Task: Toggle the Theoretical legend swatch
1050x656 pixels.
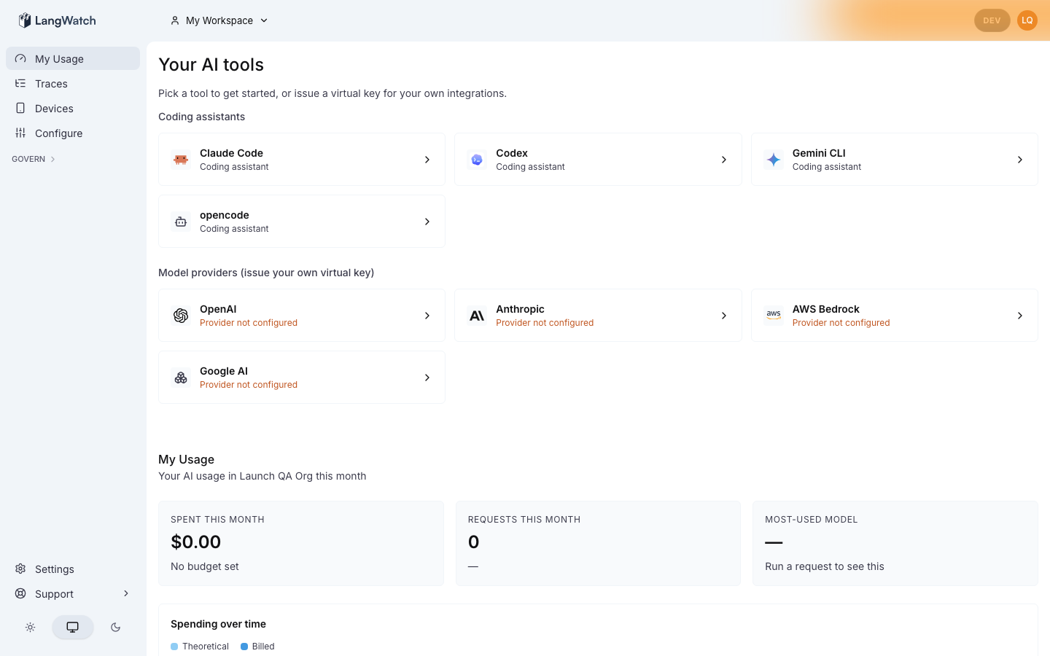Action: pos(174,647)
